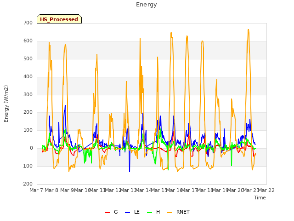Screen dimensions: 294x221
Task: Select the green H legend swatch
Action: tap(150, 213)
